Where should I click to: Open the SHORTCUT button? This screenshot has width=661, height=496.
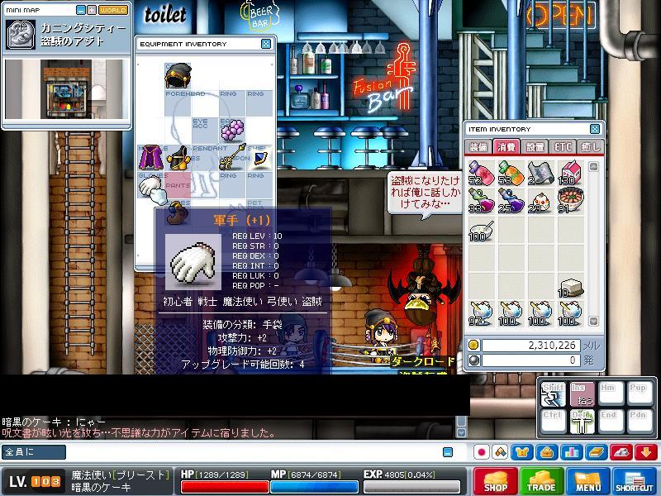[634, 481]
